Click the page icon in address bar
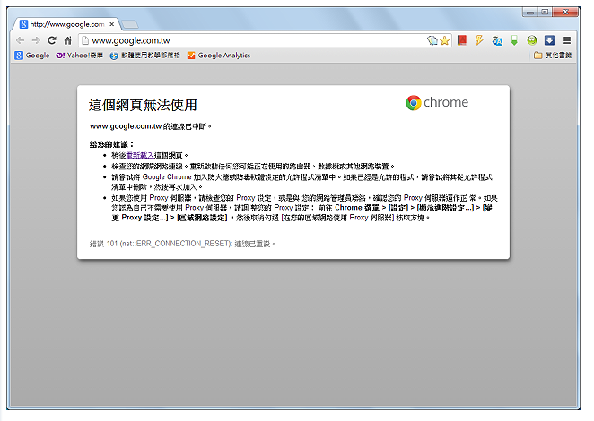Viewport: 594px width, 421px height. click(85, 40)
